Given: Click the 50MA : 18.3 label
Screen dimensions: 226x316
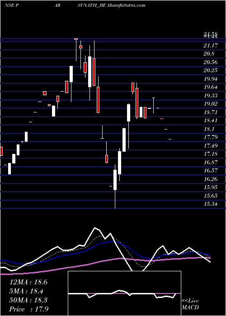Looking at the screenshot, I should point(28,300).
